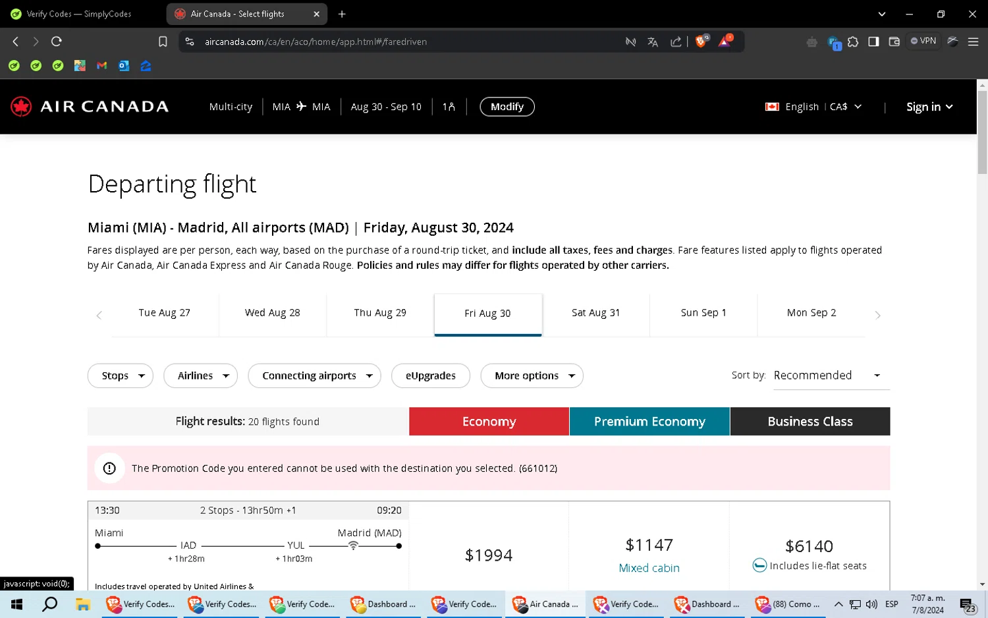
Task: Switch to Verify Codes SimplyCodes tab
Action: pos(79,14)
